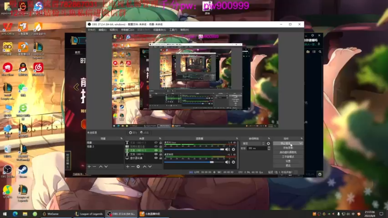Screen dimensions: 388x218
Task: Lock the 显示器采集 source
Action: pyautogui.click(x=161, y=158)
